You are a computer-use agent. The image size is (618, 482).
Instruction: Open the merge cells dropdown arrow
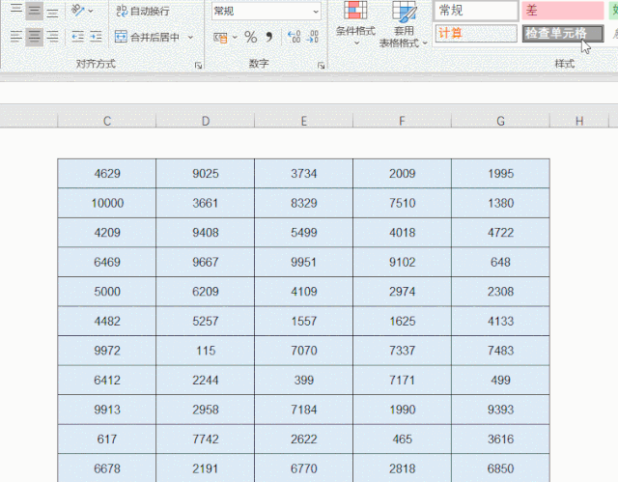click(x=190, y=38)
